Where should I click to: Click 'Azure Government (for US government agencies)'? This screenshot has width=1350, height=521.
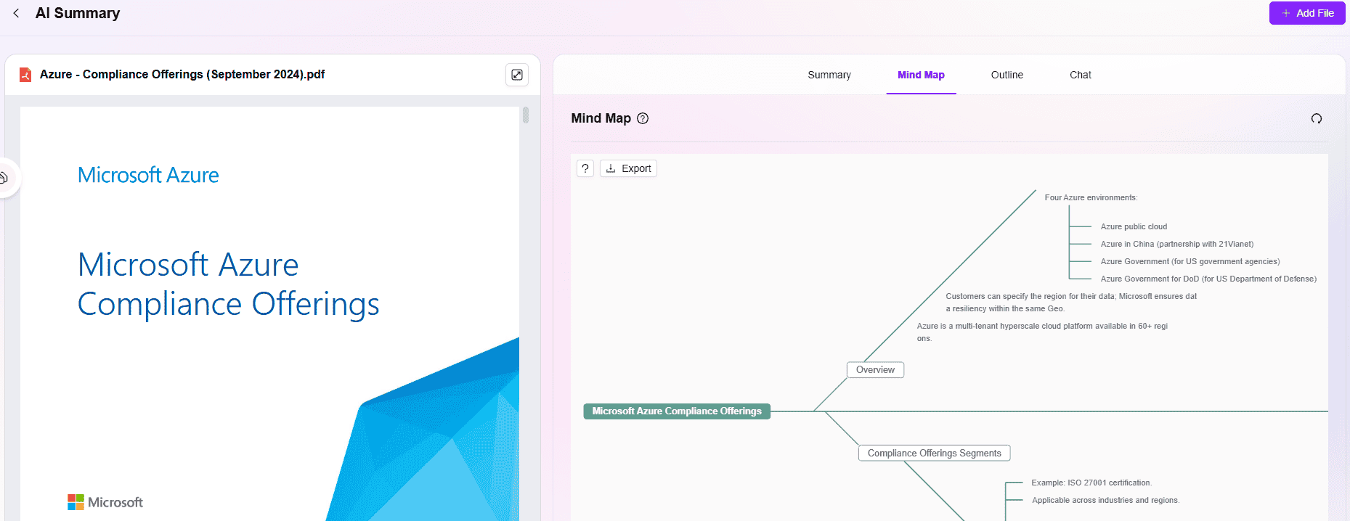click(x=1190, y=261)
